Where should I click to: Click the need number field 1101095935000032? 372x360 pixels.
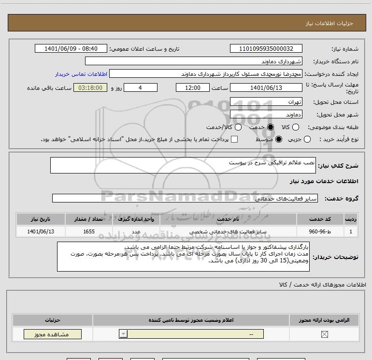pyautogui.click(x=266, y=48)
